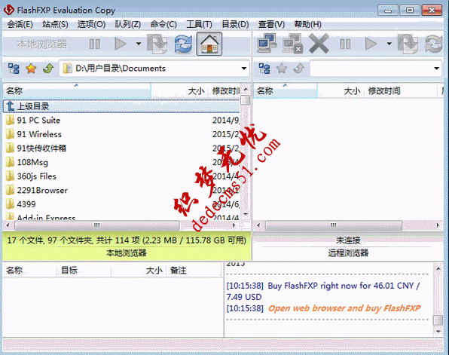
Task: Click the remote pane transfer queue icon
Action: (x=408, y=44)
